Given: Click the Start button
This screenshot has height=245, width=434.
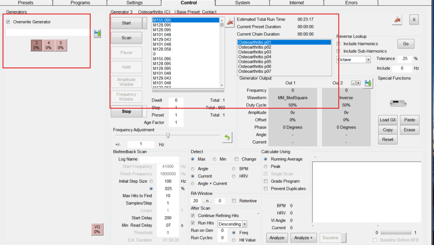Looking at the screenshot, I should tap(126, 23).
